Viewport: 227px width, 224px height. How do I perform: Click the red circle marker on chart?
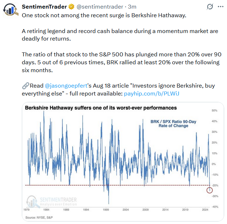[x=210, y=190]
